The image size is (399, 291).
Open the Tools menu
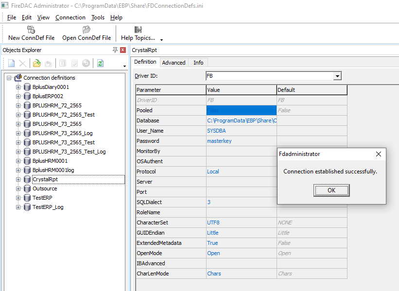click(98, 17)
